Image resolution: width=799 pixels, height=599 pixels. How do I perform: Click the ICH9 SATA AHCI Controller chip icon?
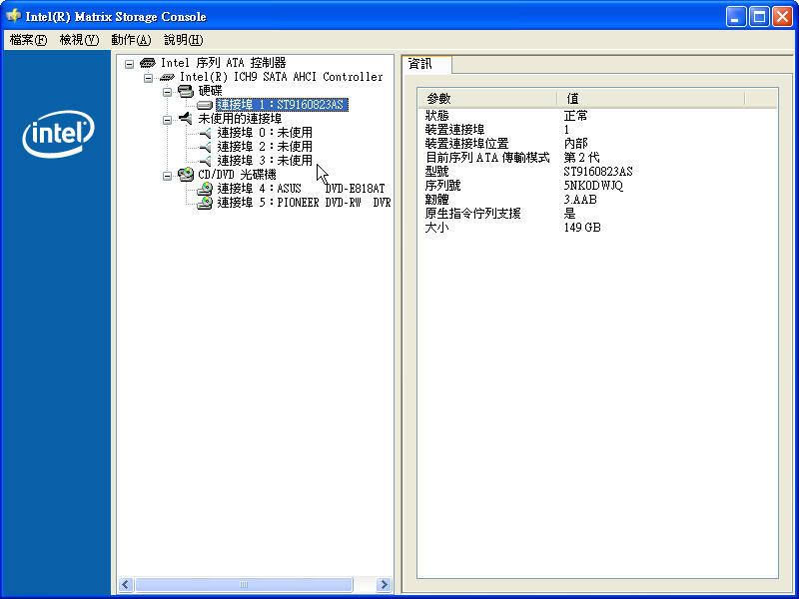(167, 78)
